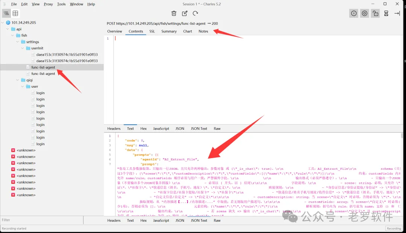
Task: Click the settings folder icon
Action: pos(23,42)
